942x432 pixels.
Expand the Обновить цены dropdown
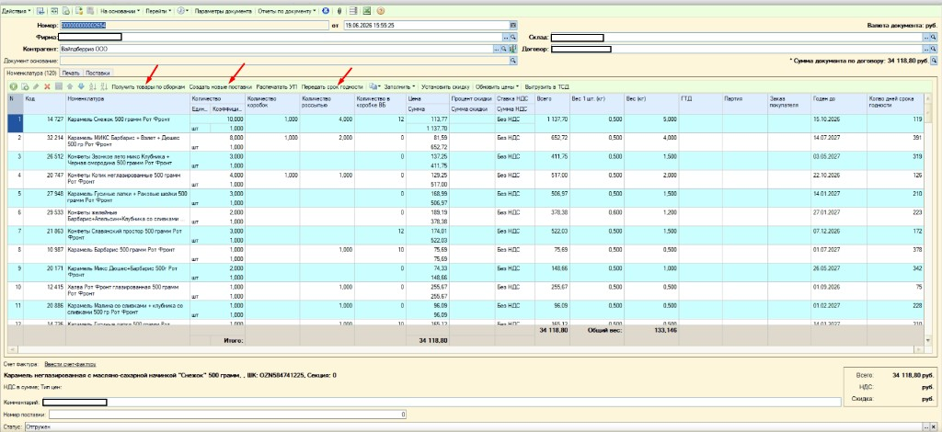click(498, 87)
